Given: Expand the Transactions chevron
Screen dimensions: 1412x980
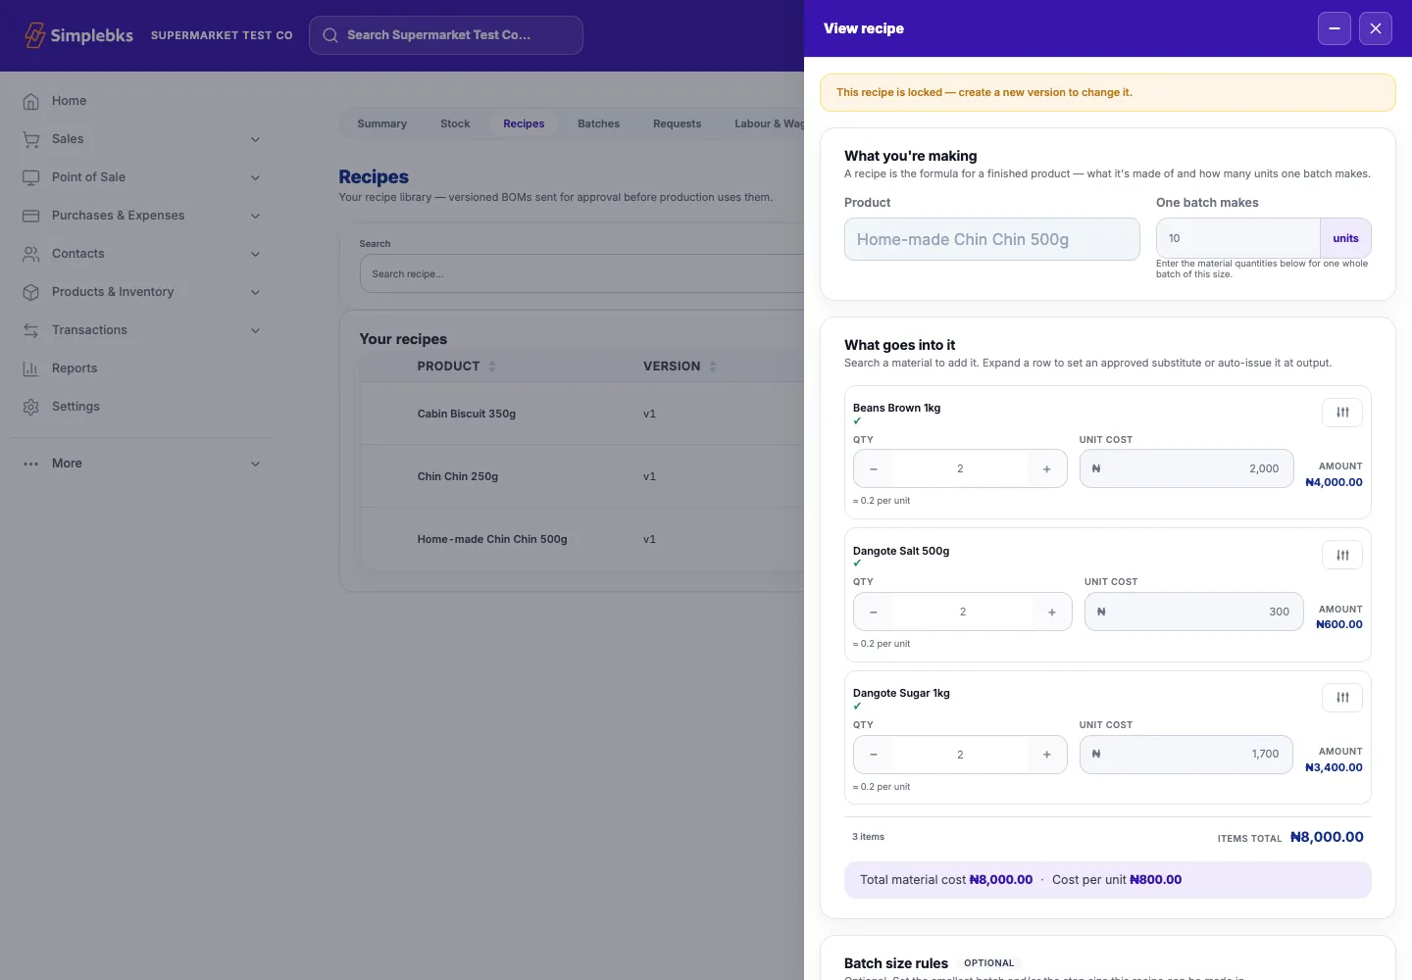Looking at the screenshot, I should coord(255,330).
